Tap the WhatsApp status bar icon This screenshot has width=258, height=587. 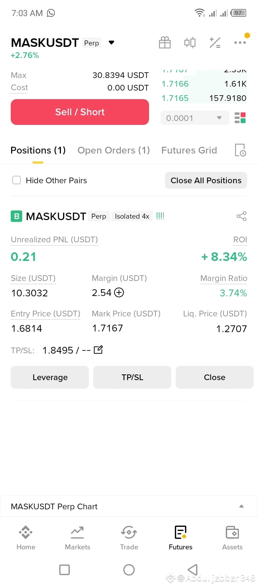(51, 13)
